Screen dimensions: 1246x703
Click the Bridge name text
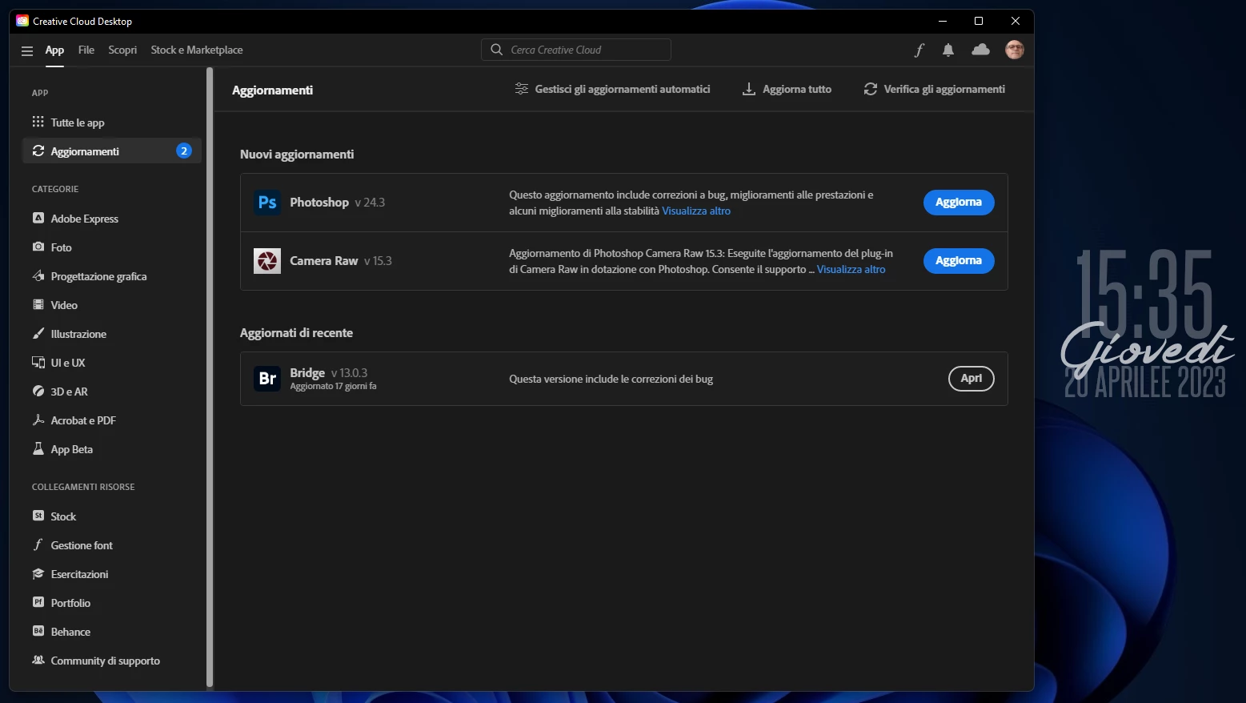pos(307,372)
